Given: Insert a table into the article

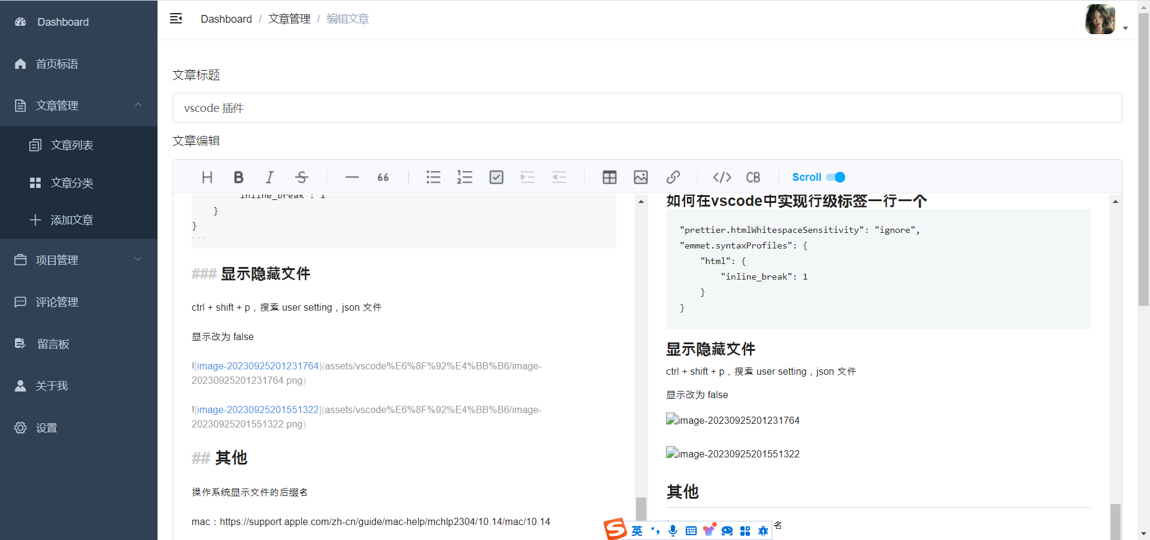Looking at the screenshot, I should [610, 177].
